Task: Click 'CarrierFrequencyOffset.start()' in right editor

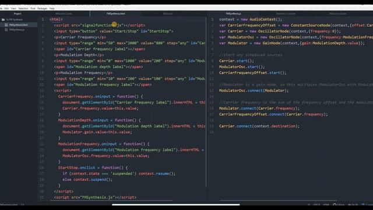Action: click(252, 72)
